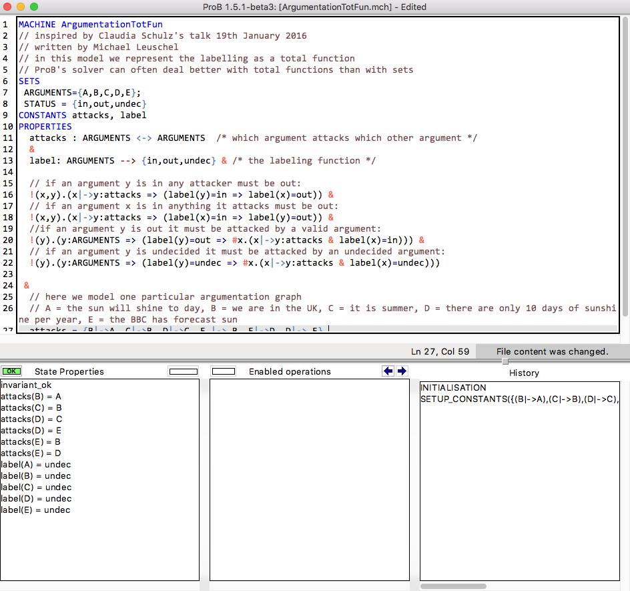Click the back arrow beside Enabled operations

pos(388,371)
